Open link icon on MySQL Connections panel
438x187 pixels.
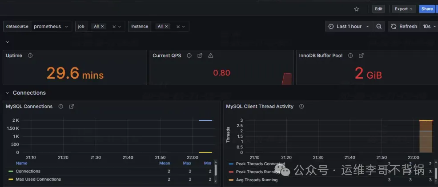pyautogui.click(x=72, y=107)
